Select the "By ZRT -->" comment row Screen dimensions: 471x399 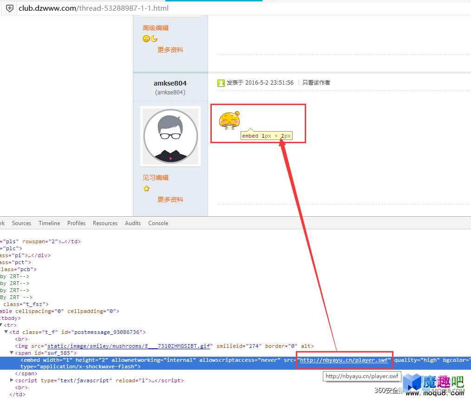pyautogui.click(x=16, y=297)
